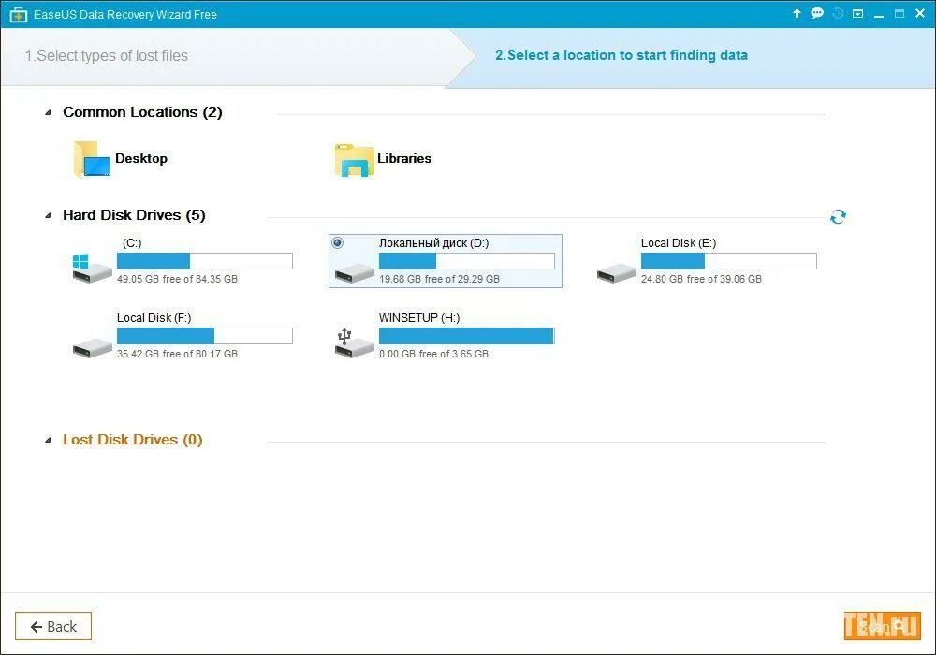Click '49.05 GB free of 84.35 GB' text
Screen dimensions: 936x655
pos(177,279)
